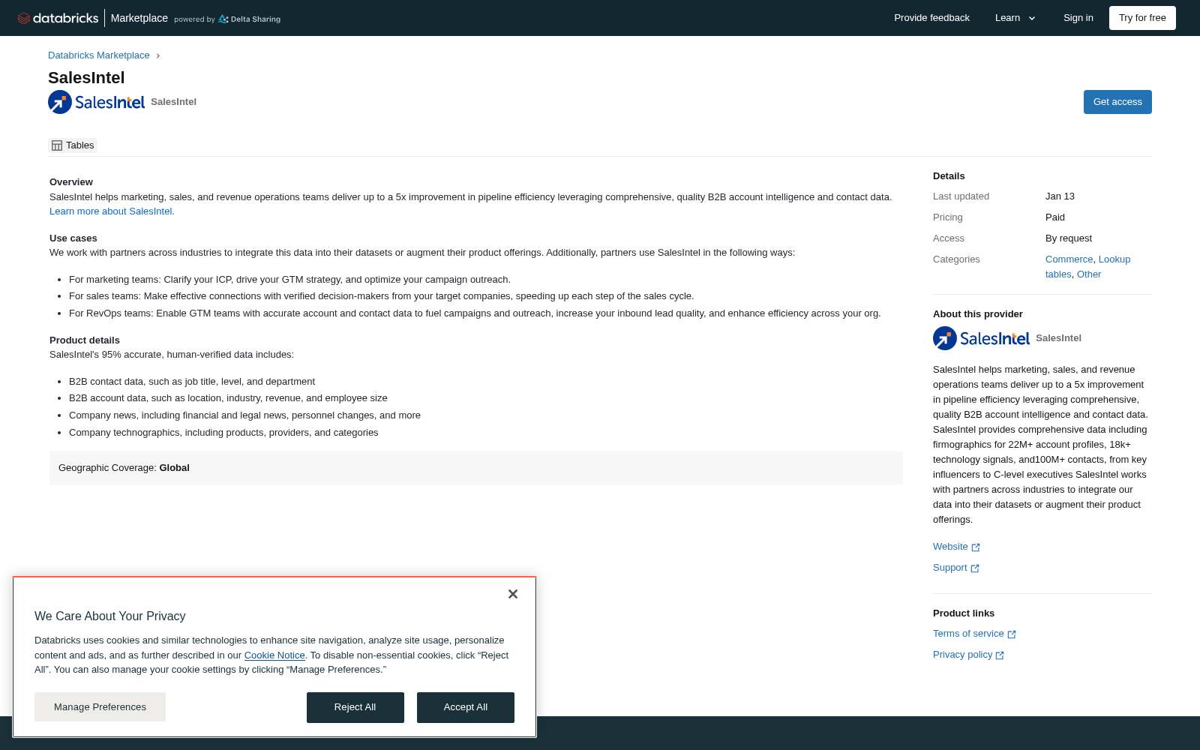Click the bullet about B2B contact data

[192, 382]
